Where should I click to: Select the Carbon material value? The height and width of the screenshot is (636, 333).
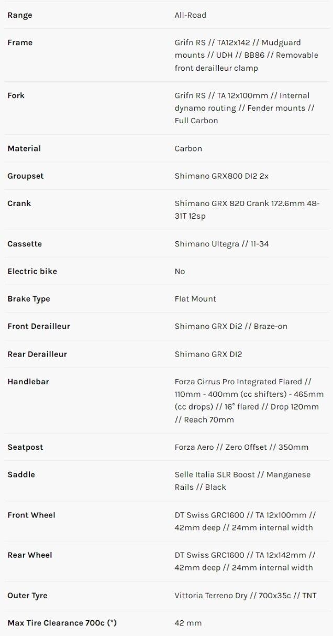(x=188, y=148)
